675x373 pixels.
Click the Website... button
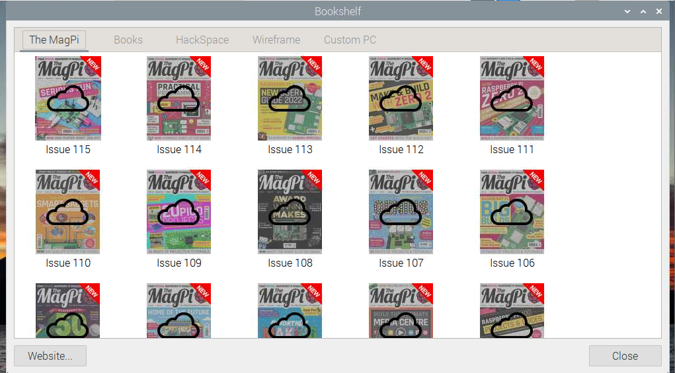coord(50,356)
